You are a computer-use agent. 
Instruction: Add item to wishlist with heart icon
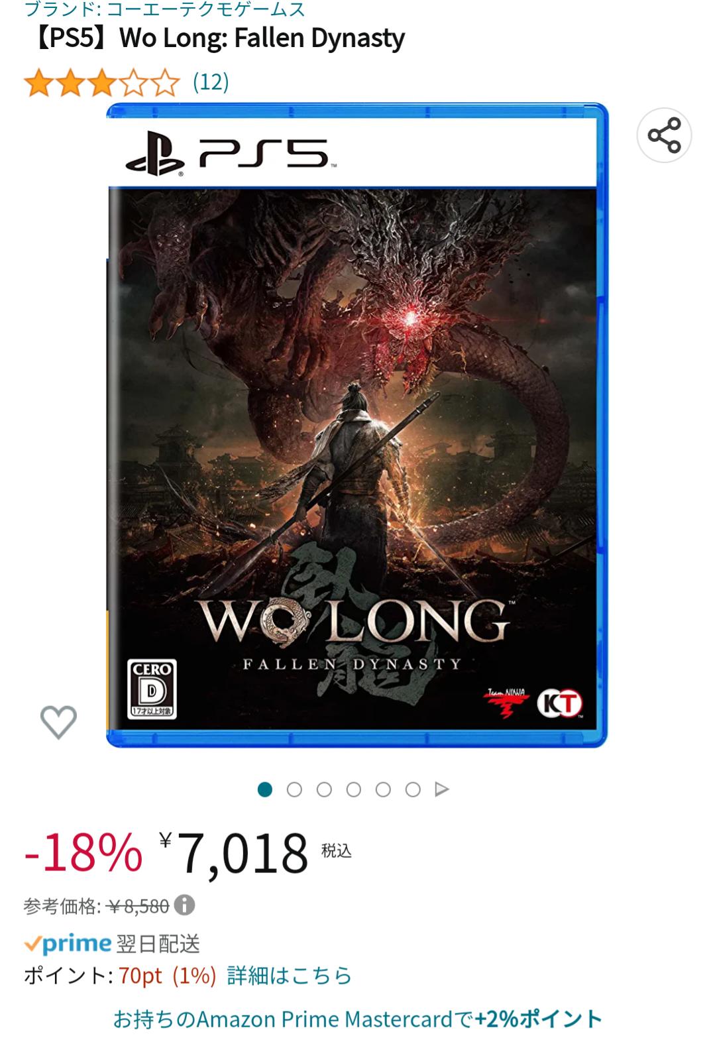click(x=58, y=722)
